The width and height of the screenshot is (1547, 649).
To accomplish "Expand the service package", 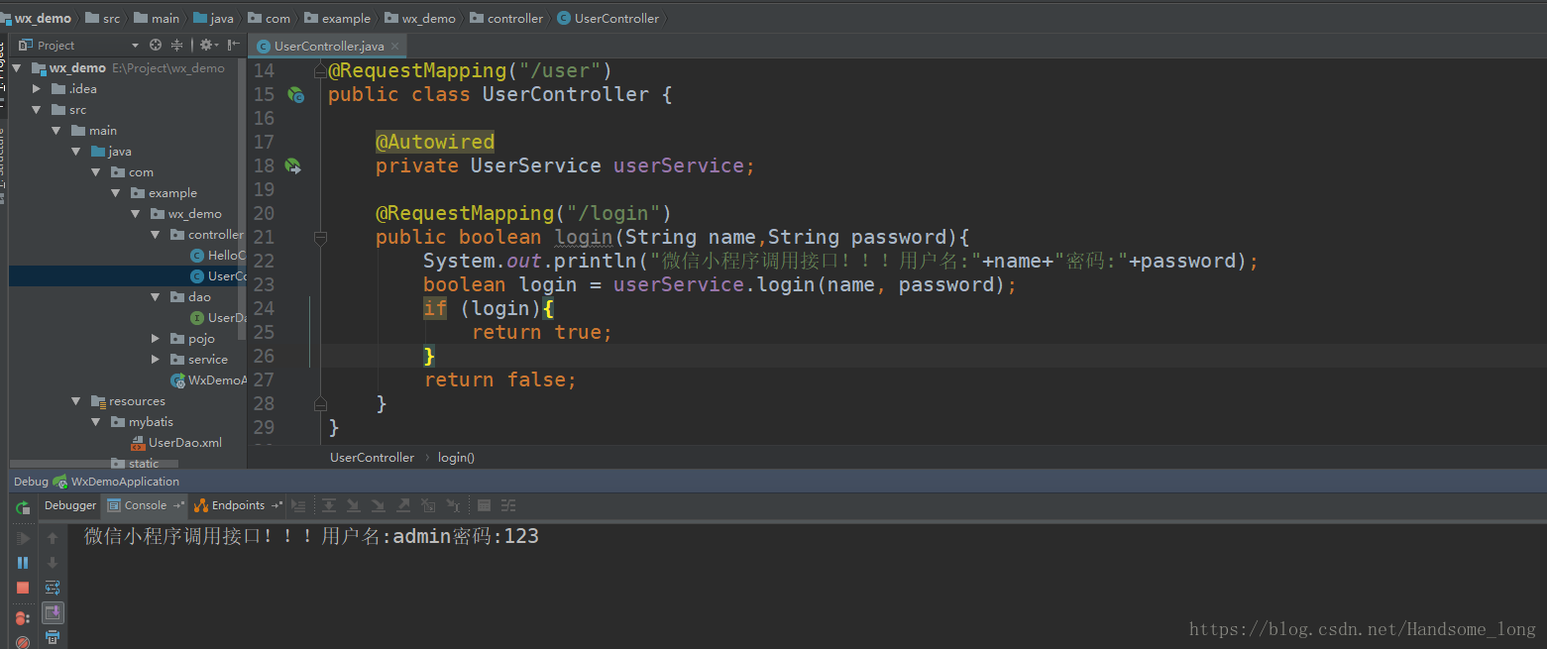I will coord(156,360).
